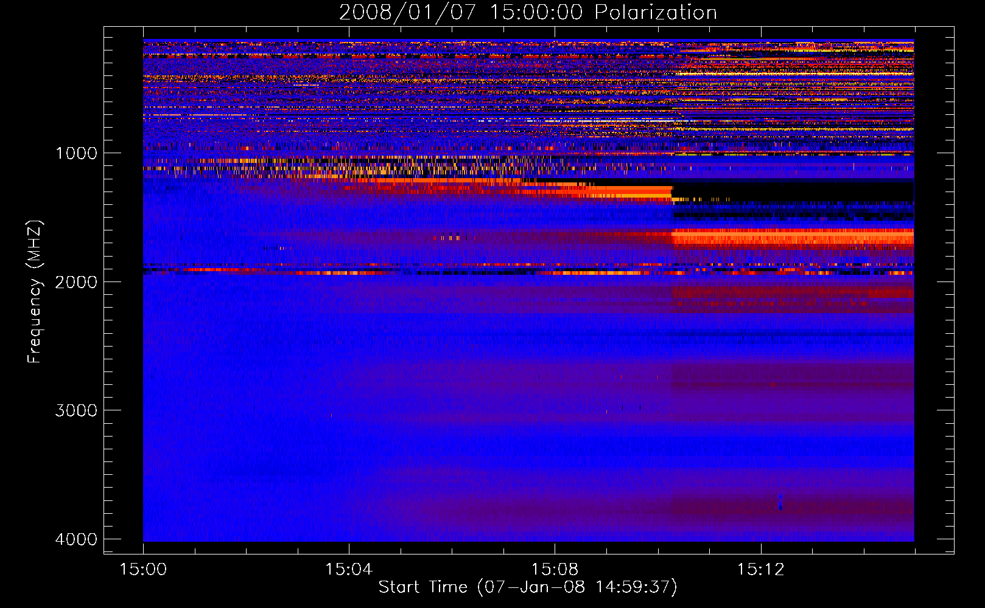Select the '4000' frequency axis label

(76, 539)
